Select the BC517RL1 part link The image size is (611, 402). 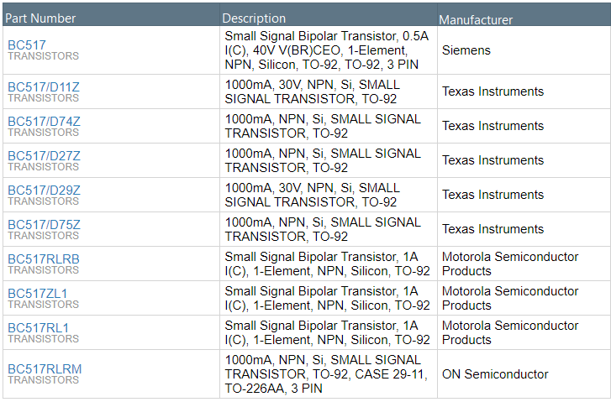[38, 327]
